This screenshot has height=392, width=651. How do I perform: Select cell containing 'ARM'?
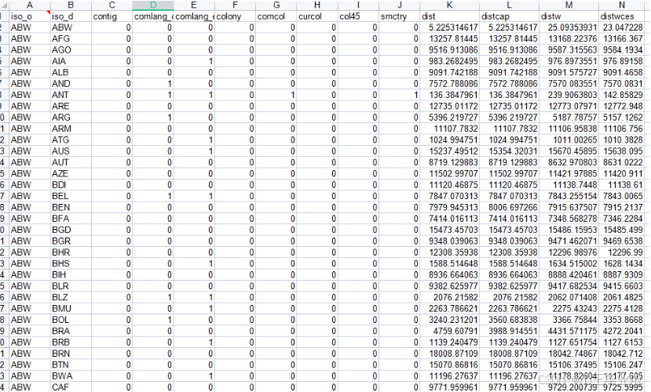point(70,129)
